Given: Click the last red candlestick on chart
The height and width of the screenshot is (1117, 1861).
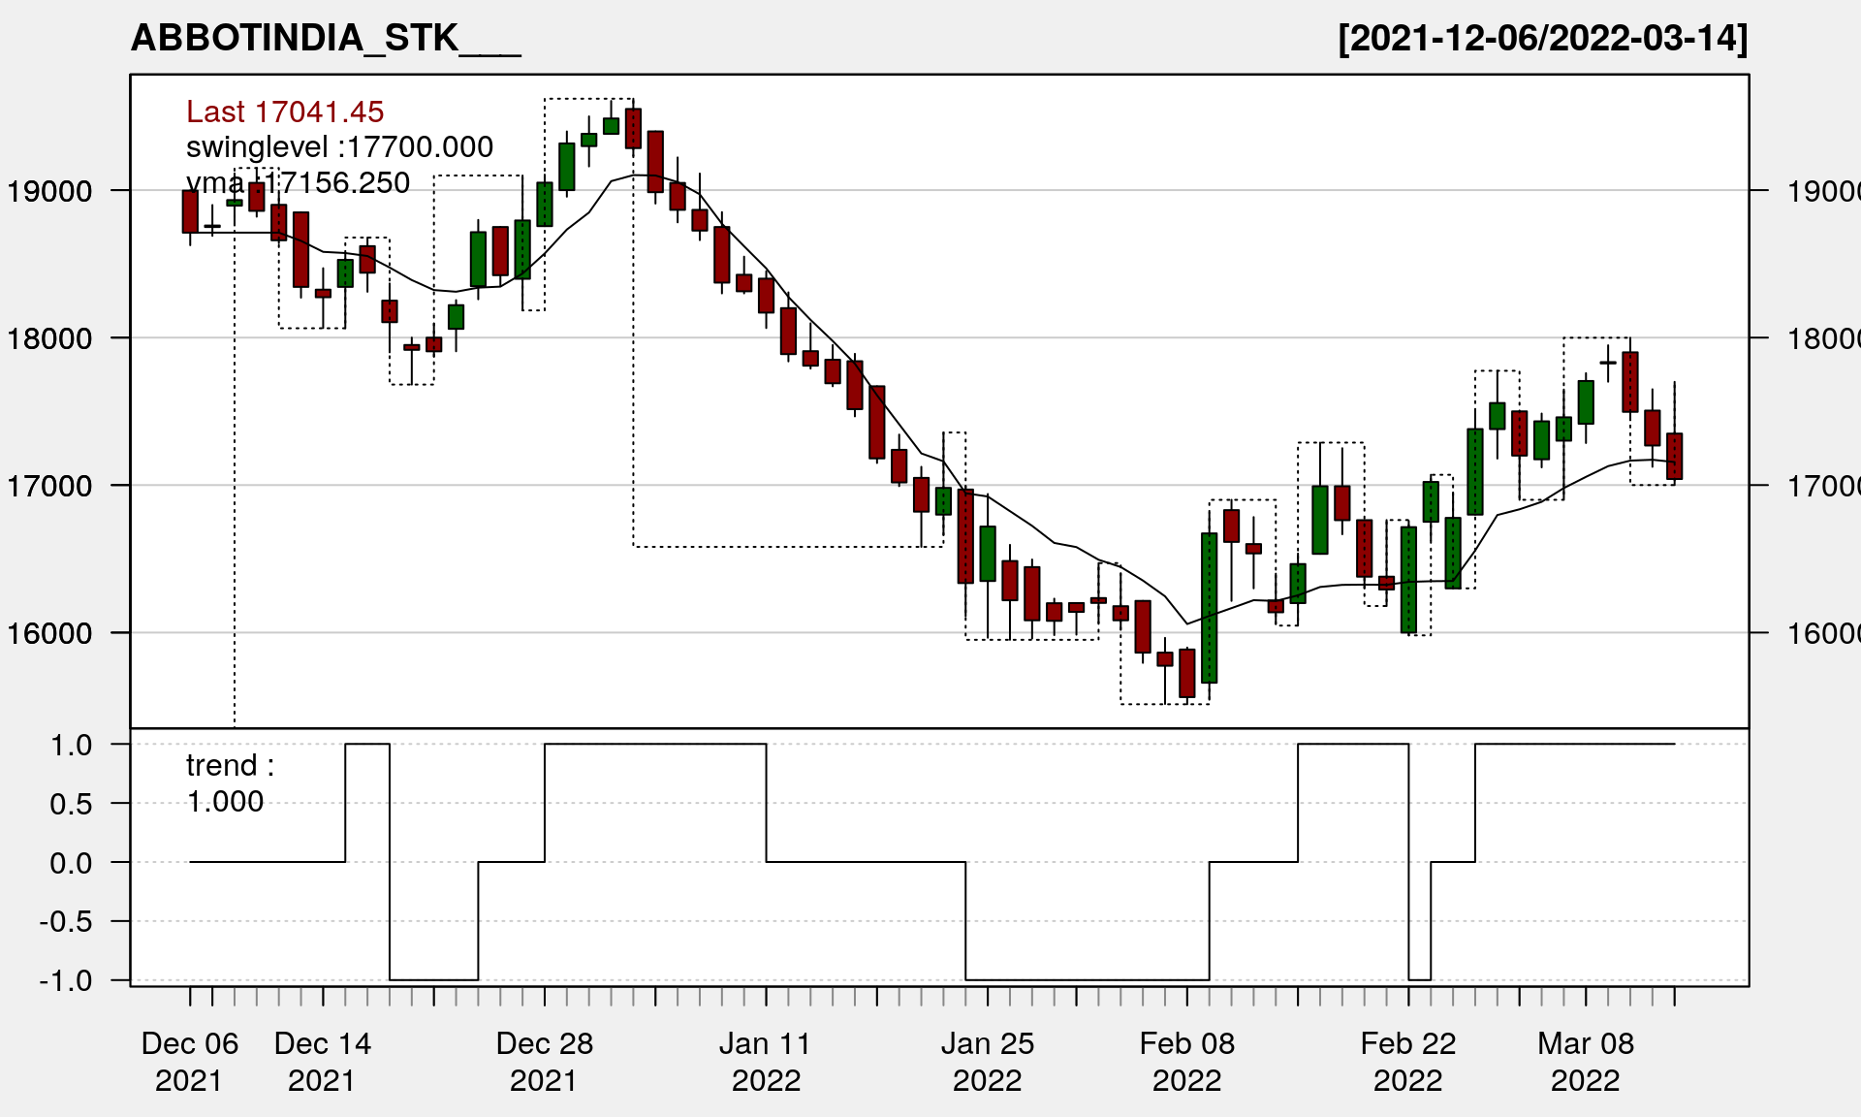Looking at the screenshot, I should coord(1674,456).
